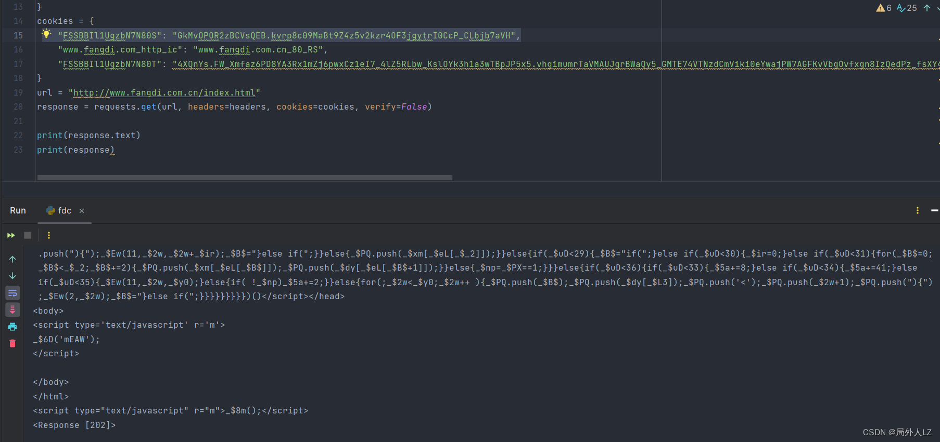Click line number 15 in gutter
The image size is (940, 442).
tap(18, 35)
